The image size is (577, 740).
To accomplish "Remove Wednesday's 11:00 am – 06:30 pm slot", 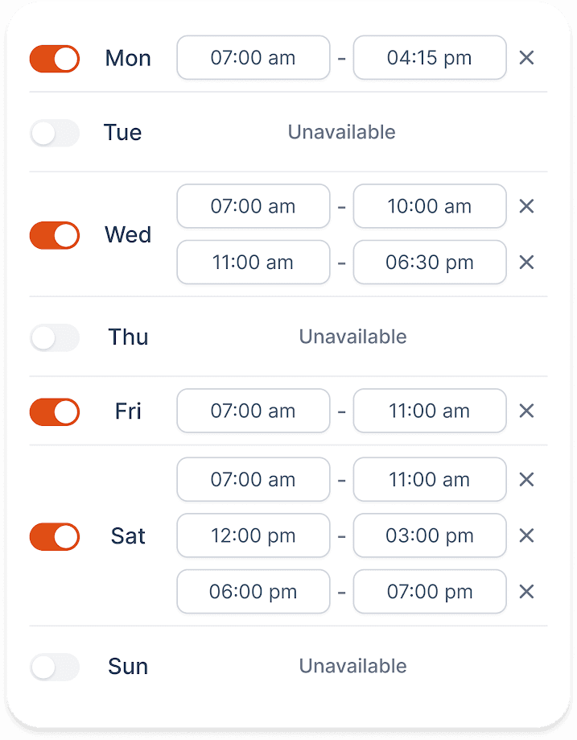I will [x=526, y=263].
